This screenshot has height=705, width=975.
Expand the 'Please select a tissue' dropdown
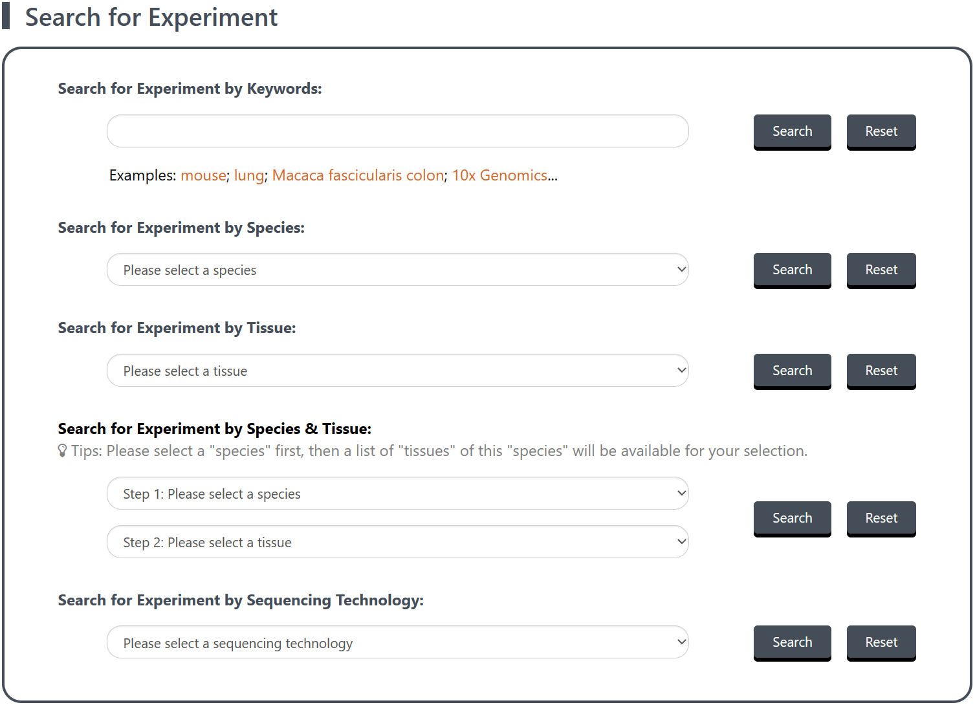click(x=397, y=371)
